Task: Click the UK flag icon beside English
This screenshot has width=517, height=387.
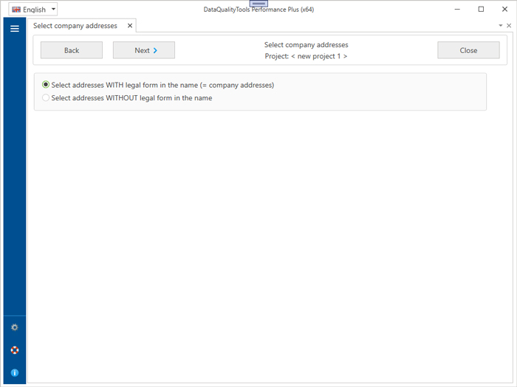Action: (16, 10)
